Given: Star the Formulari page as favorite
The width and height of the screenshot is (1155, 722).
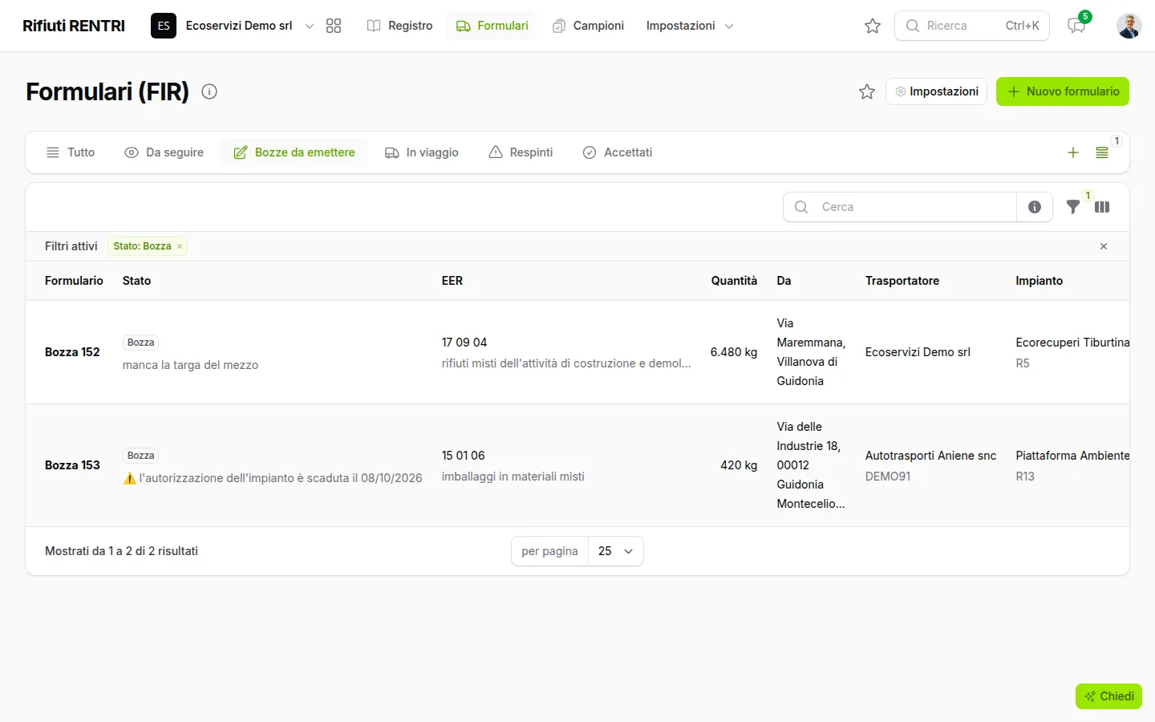Looking at the screenshot, I should (x=867, y=91).
